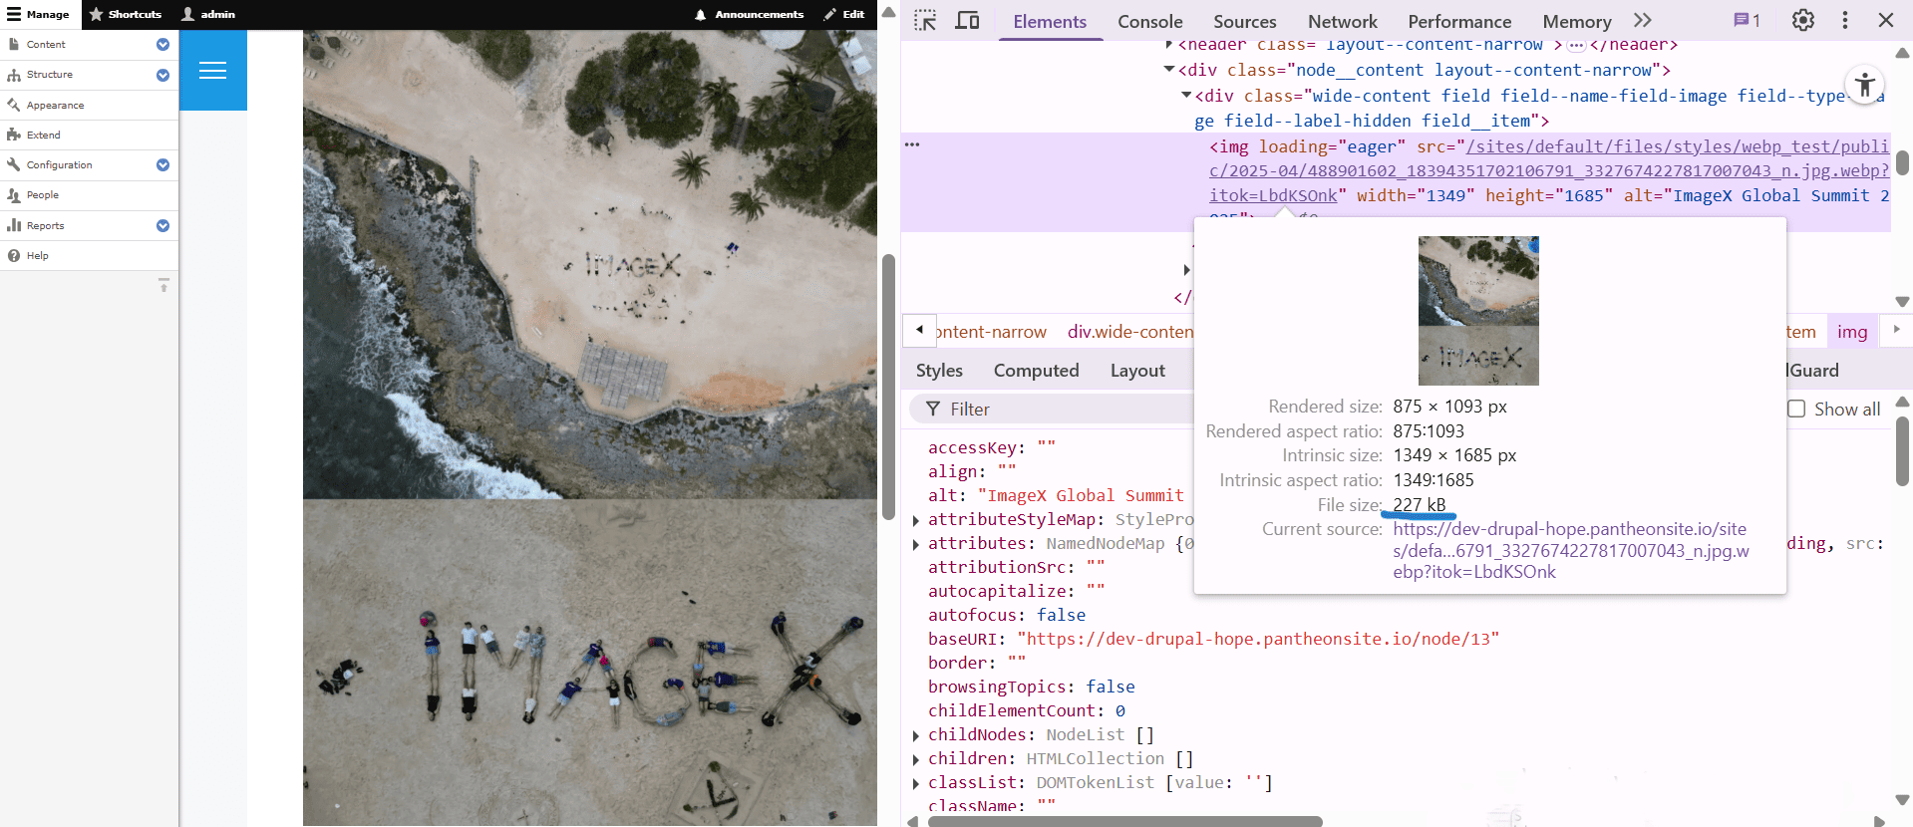Collapse the admin sidebar with arrow icon

click(x=163, y=286)
